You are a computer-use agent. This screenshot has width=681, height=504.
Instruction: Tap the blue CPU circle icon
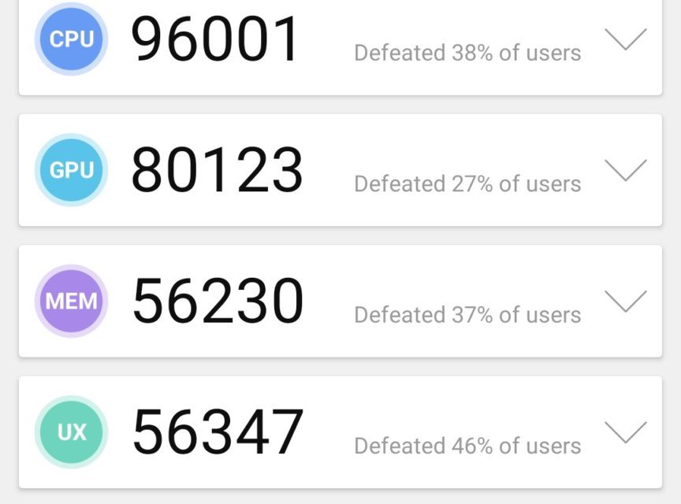pos(71,39)
